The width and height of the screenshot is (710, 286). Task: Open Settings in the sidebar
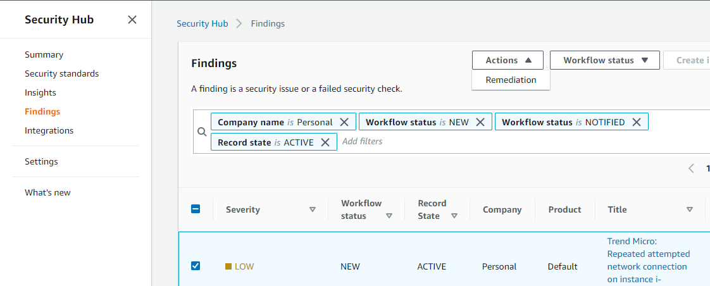coord(41,161)
